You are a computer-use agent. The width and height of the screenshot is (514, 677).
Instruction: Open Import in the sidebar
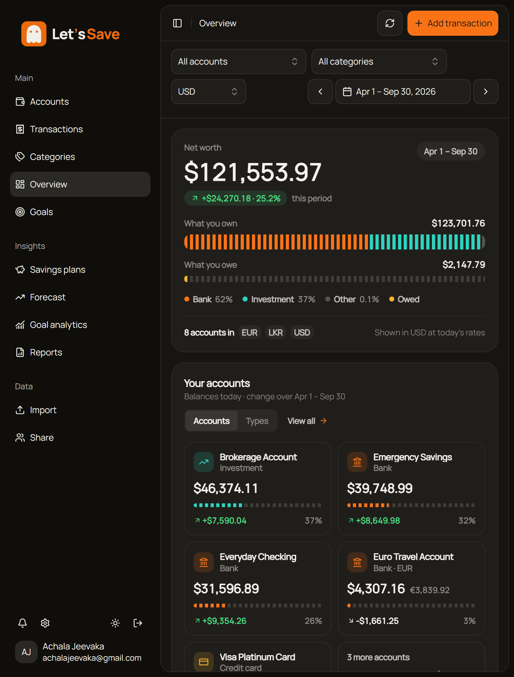tap(80, 410)
